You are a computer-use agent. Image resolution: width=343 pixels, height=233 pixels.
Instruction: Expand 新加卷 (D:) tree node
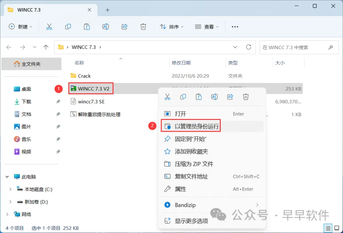click(x=10, y=202)
